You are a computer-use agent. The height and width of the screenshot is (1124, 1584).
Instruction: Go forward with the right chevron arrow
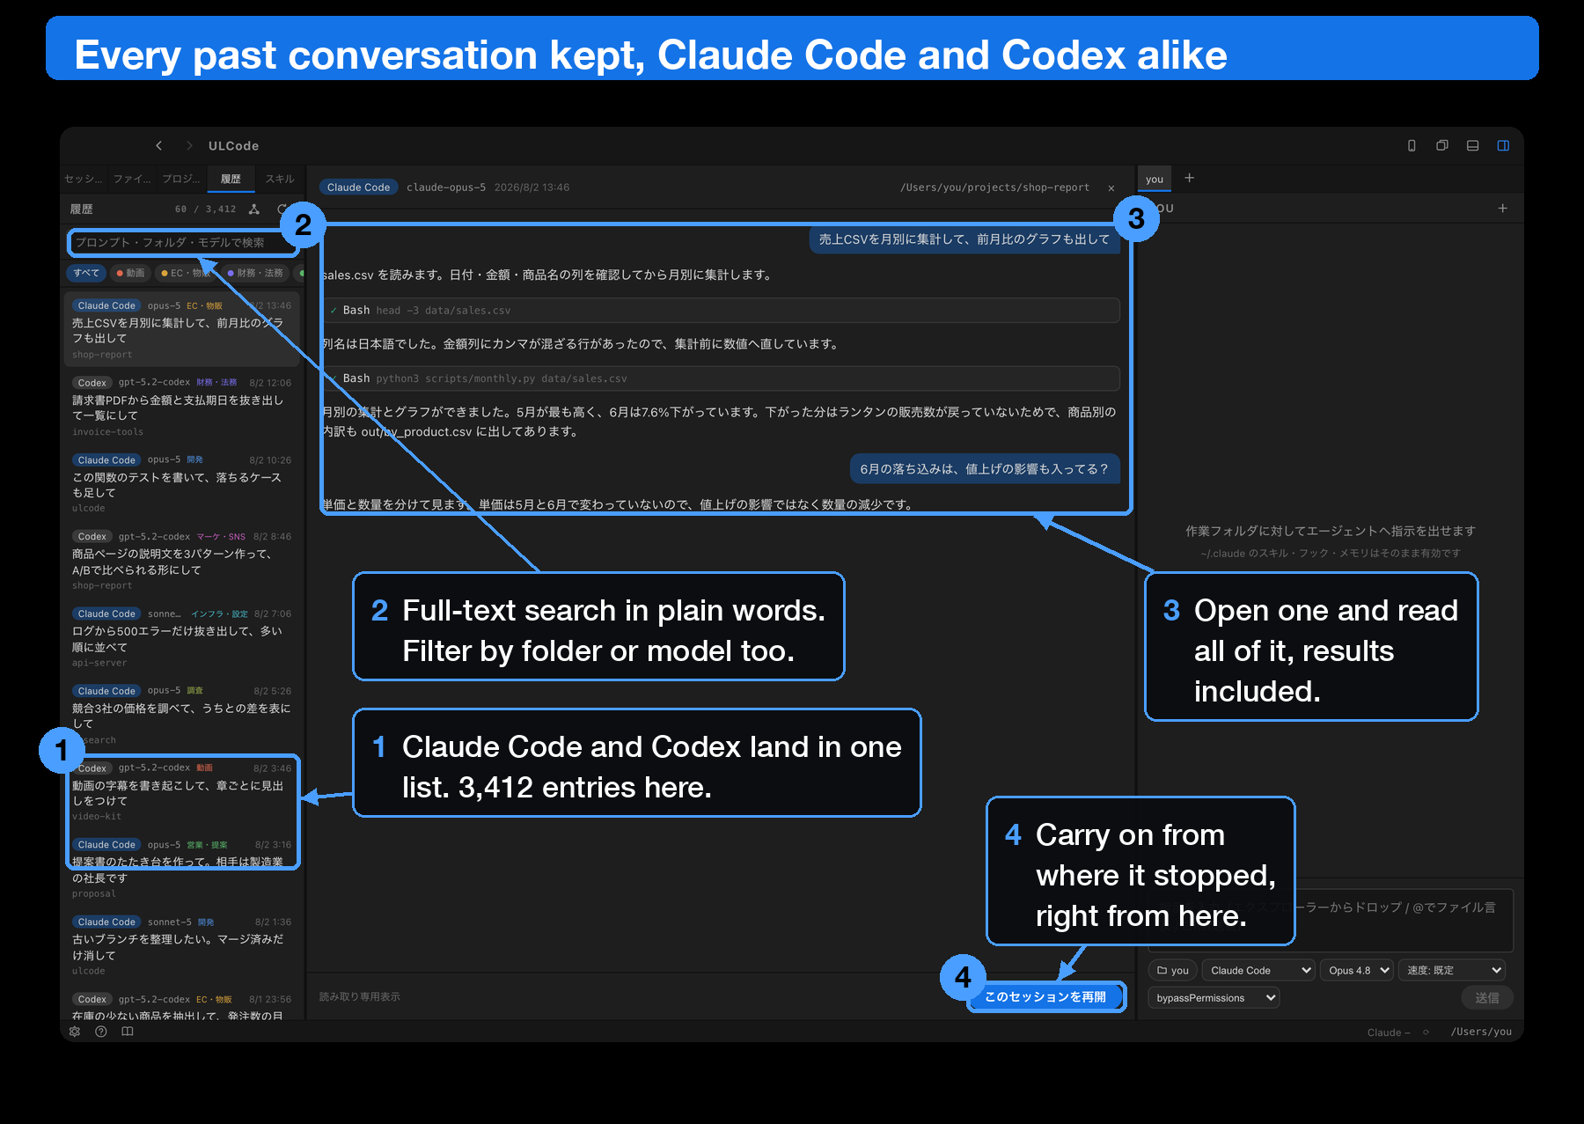coord(189,146)
